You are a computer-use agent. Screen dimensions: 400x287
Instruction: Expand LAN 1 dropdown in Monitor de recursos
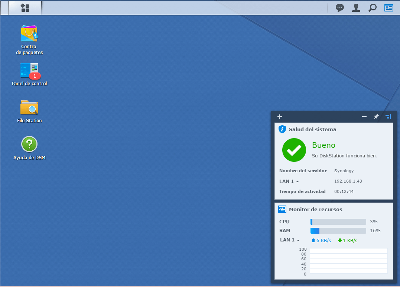point(290,240)
